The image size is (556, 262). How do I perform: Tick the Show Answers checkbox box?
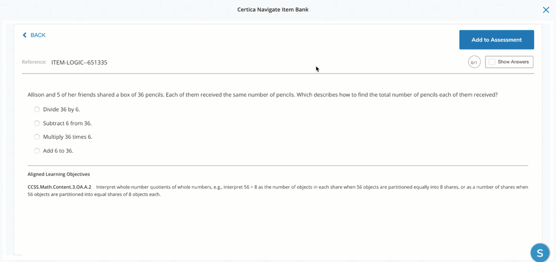[x=492, y=62]
